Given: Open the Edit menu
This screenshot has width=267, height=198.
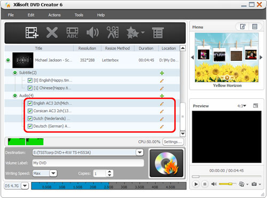Looking at the screenshot, I should click(31, 15).
